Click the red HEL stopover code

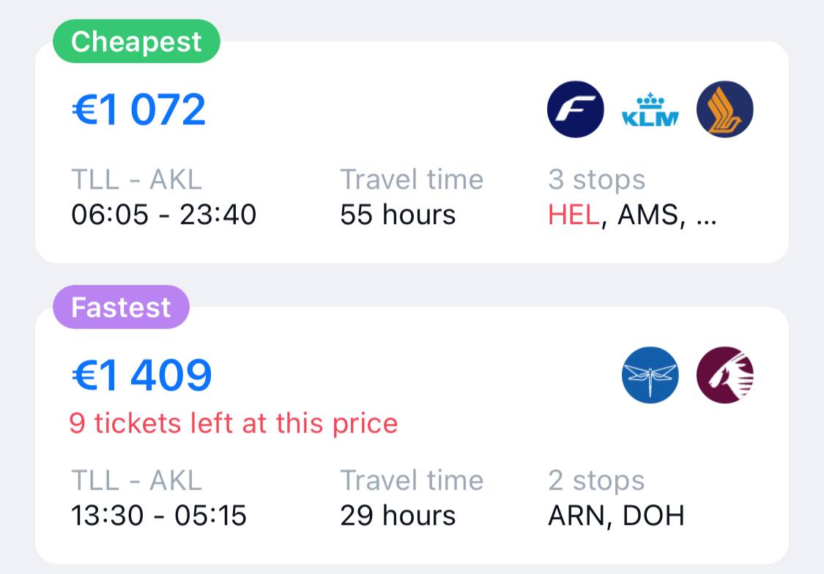[574, 215]
